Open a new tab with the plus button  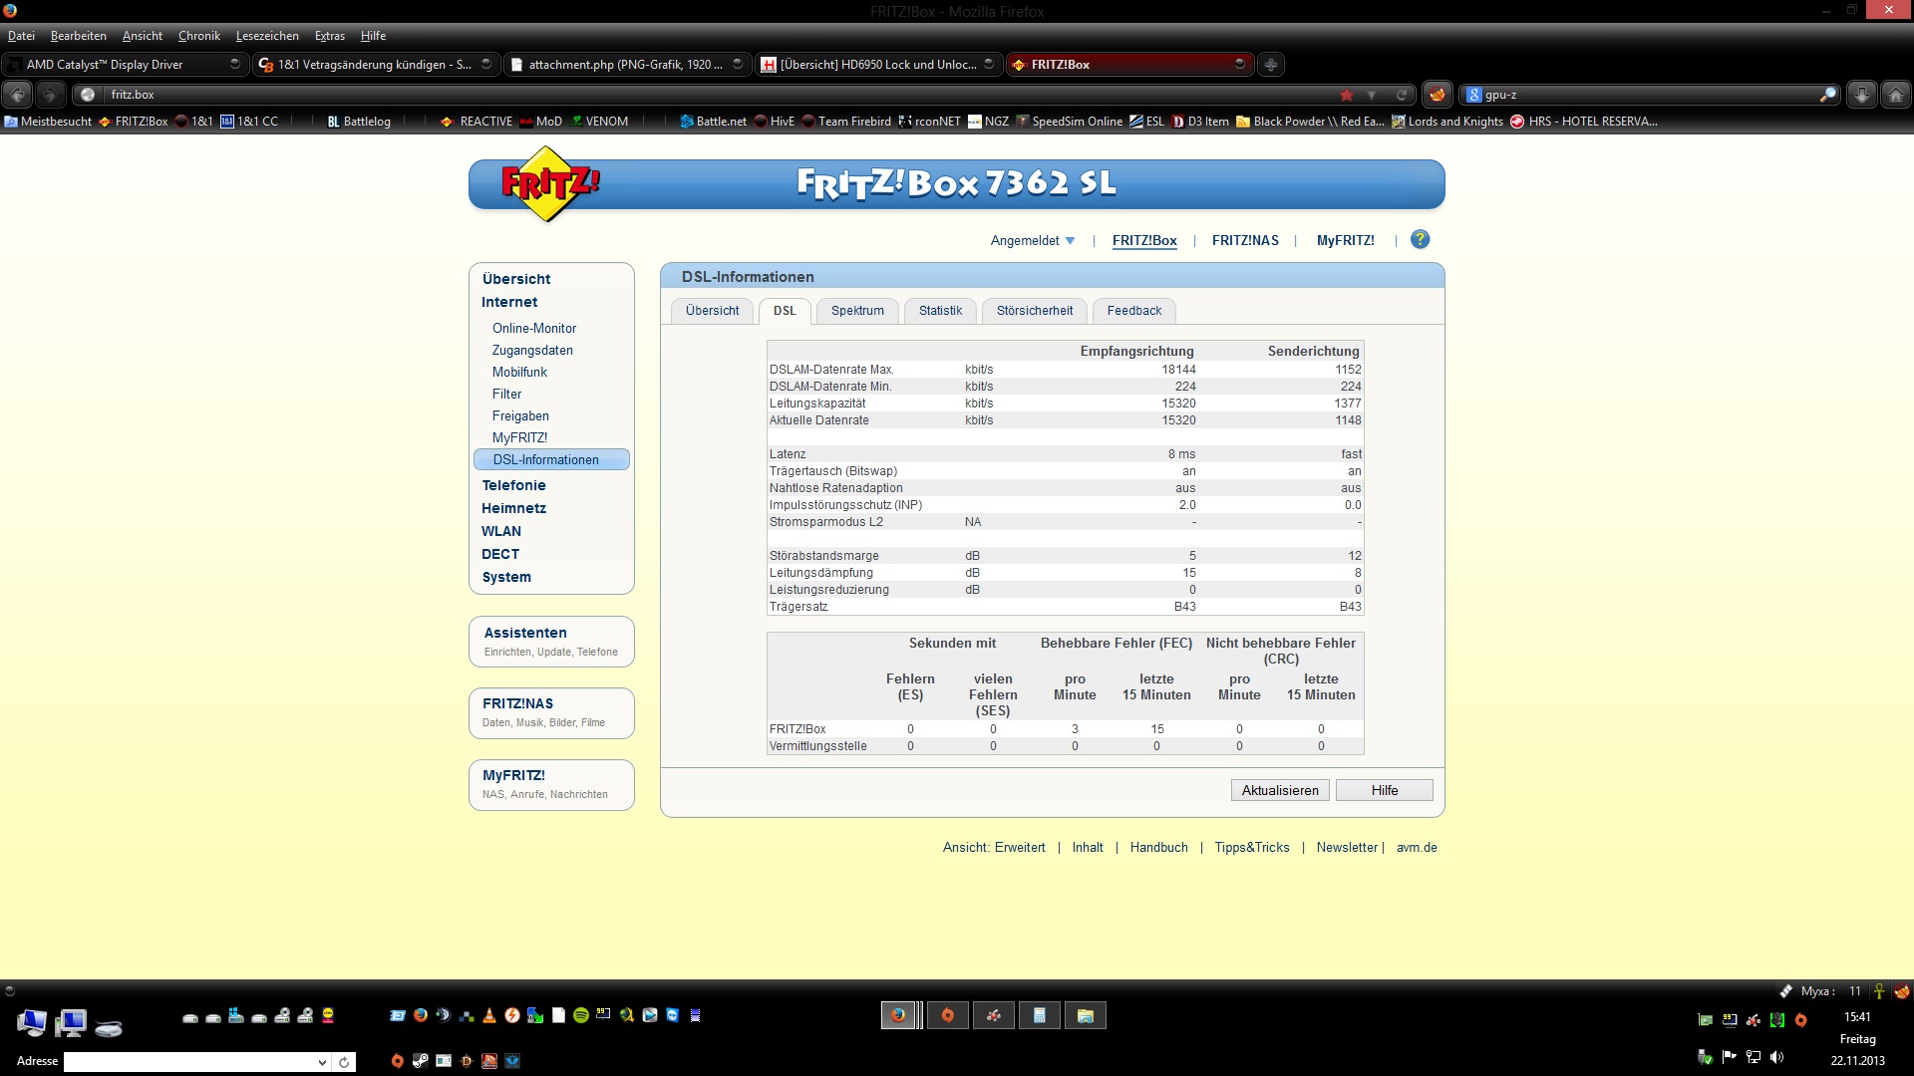(1270, 65)
